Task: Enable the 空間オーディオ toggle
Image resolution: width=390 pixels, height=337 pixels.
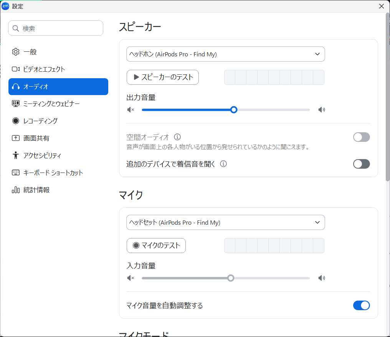Action: tap(361, 137)
